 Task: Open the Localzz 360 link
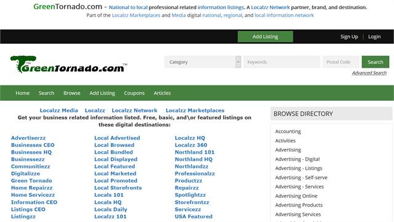(191, 145)
